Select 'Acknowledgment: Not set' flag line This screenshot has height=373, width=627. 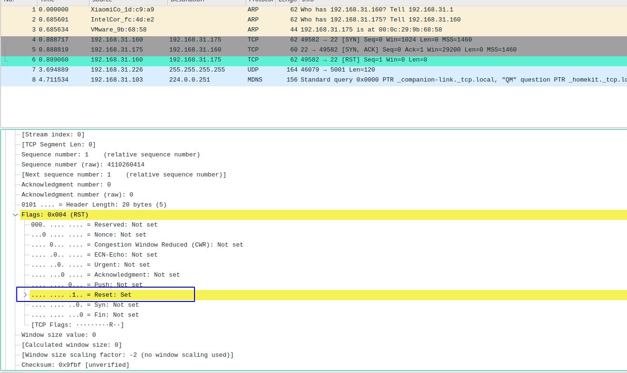[x=106, y=275]
